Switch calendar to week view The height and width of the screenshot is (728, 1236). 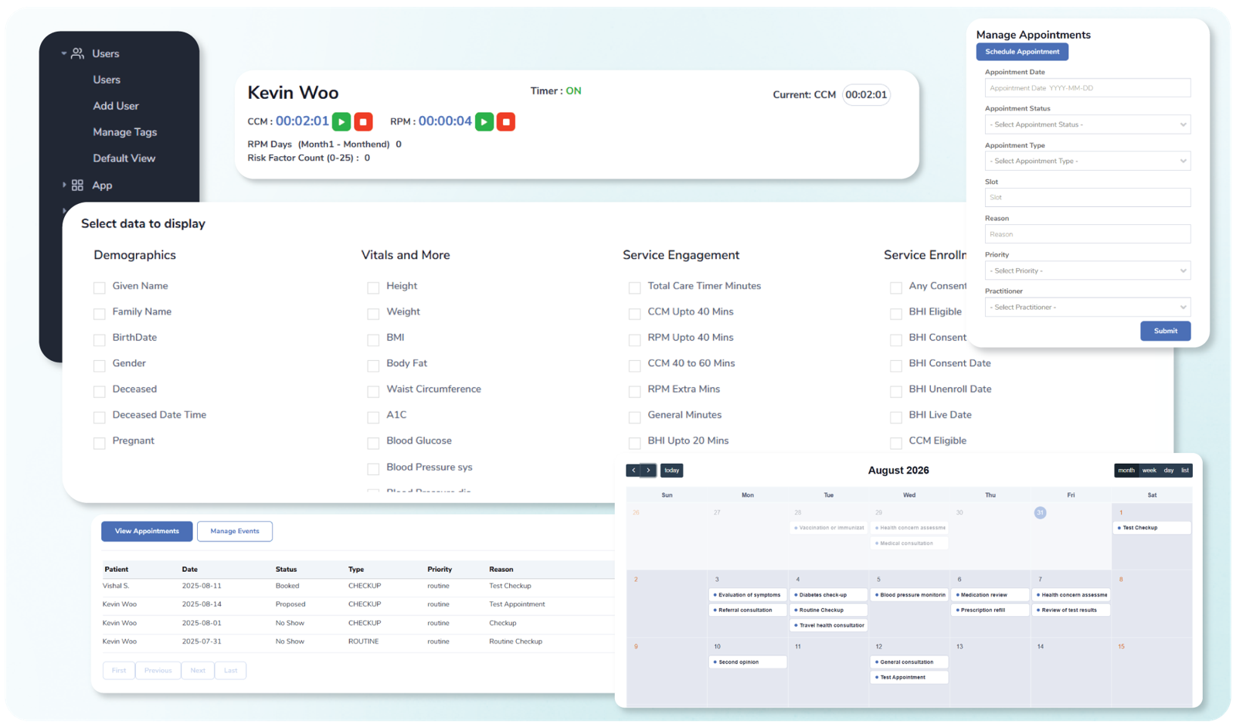1149,470
